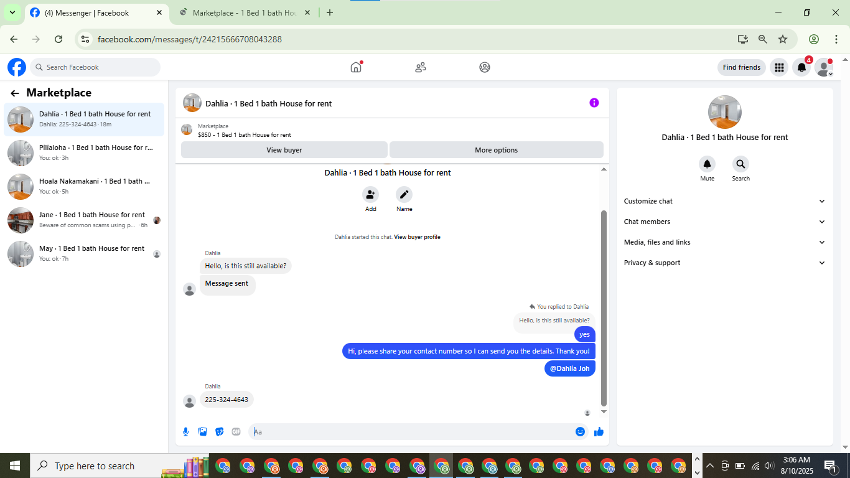Expand Customize chat section
This screenshot has width=850, height=478.
click(x=724, y=201)
